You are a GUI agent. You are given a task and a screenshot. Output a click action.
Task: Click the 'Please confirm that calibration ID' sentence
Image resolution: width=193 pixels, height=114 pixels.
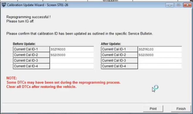point(79,34)
